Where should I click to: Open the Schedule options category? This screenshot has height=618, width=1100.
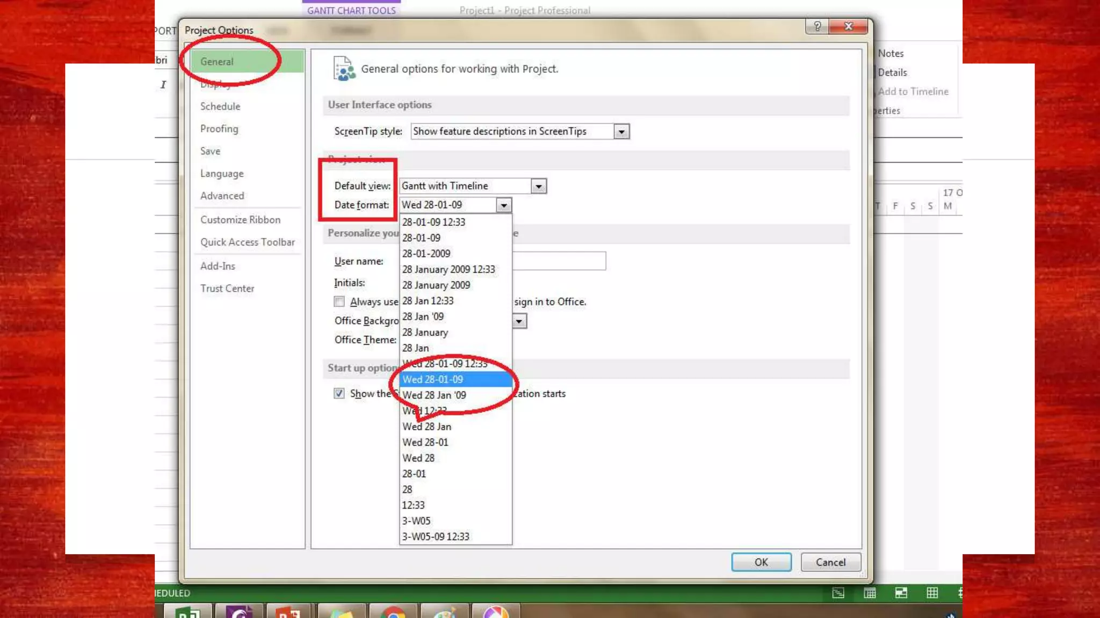(x=220, y=106)
